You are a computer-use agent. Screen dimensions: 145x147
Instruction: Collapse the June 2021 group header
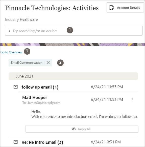click(x=73, y=76)
